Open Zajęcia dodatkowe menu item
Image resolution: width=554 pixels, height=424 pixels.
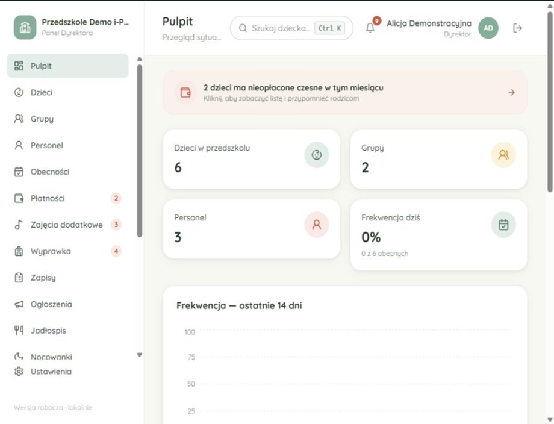point(68,225)
